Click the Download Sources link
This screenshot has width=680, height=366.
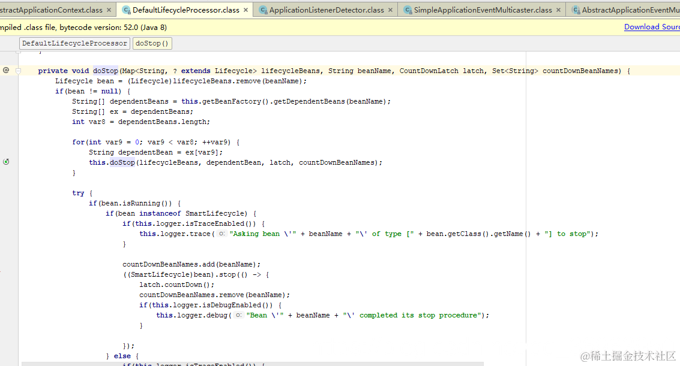[652, 27]
